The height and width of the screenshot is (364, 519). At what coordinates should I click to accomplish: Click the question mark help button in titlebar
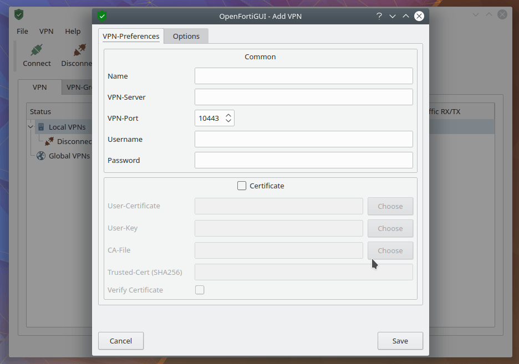tap(379, 16)
